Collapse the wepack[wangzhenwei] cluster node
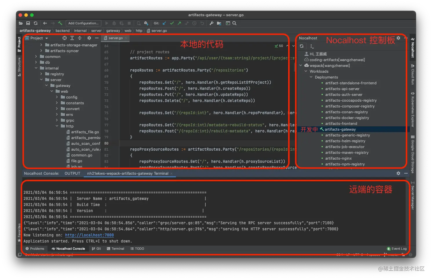 point(301,65)
